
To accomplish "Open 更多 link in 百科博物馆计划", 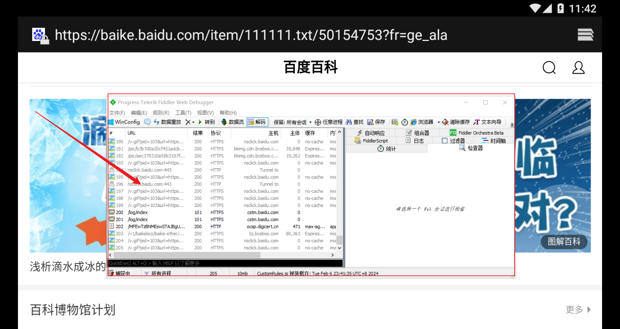I will [578, 310].
